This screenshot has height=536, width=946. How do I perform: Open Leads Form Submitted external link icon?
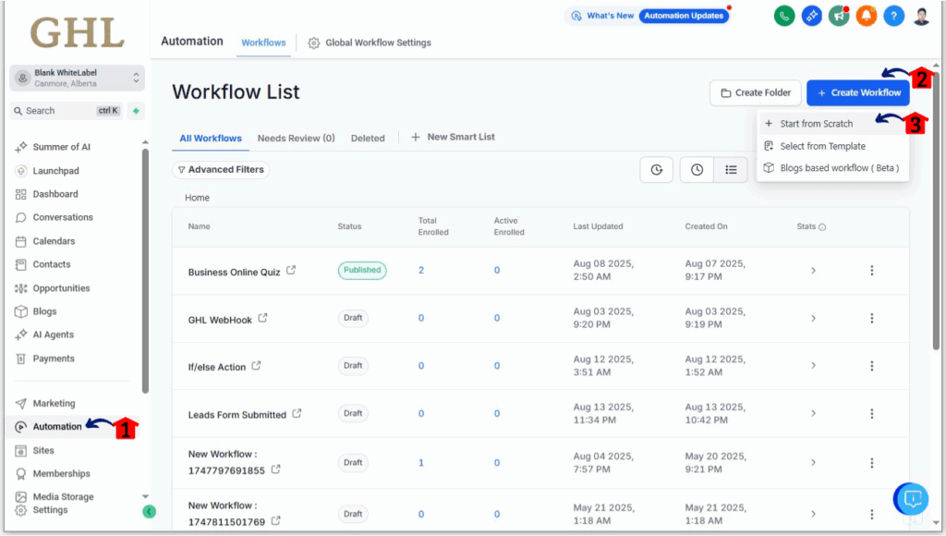297,413
